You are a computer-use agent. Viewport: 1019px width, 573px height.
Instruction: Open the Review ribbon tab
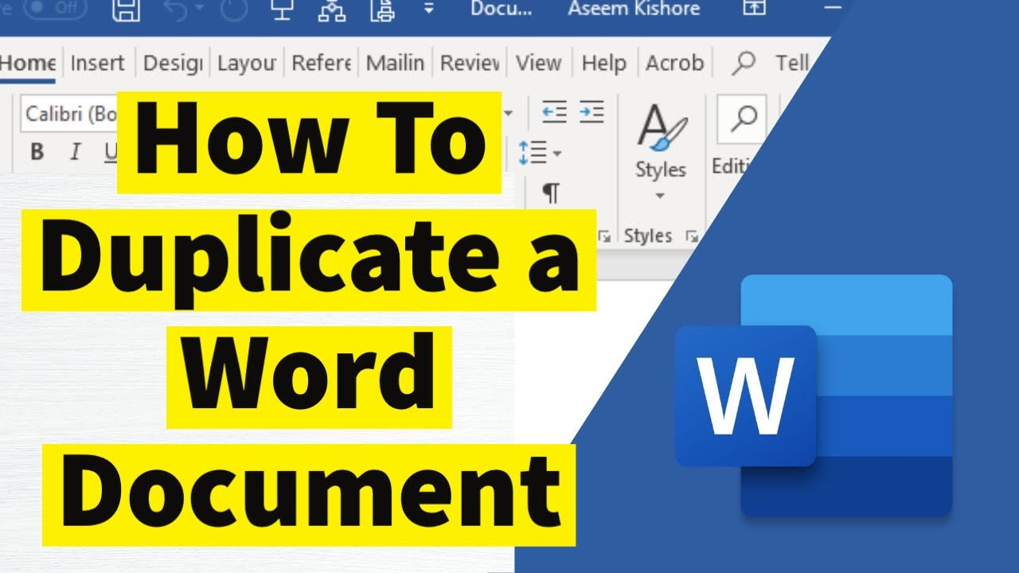(470, 62)
